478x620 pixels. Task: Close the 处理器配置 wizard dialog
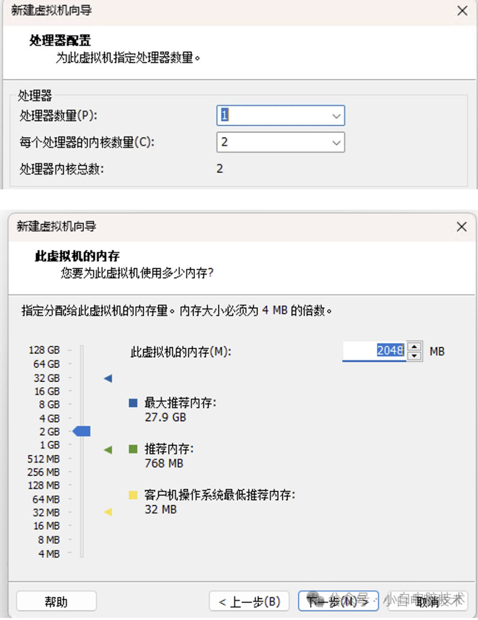pyautogui.click(x=462, y=10)
